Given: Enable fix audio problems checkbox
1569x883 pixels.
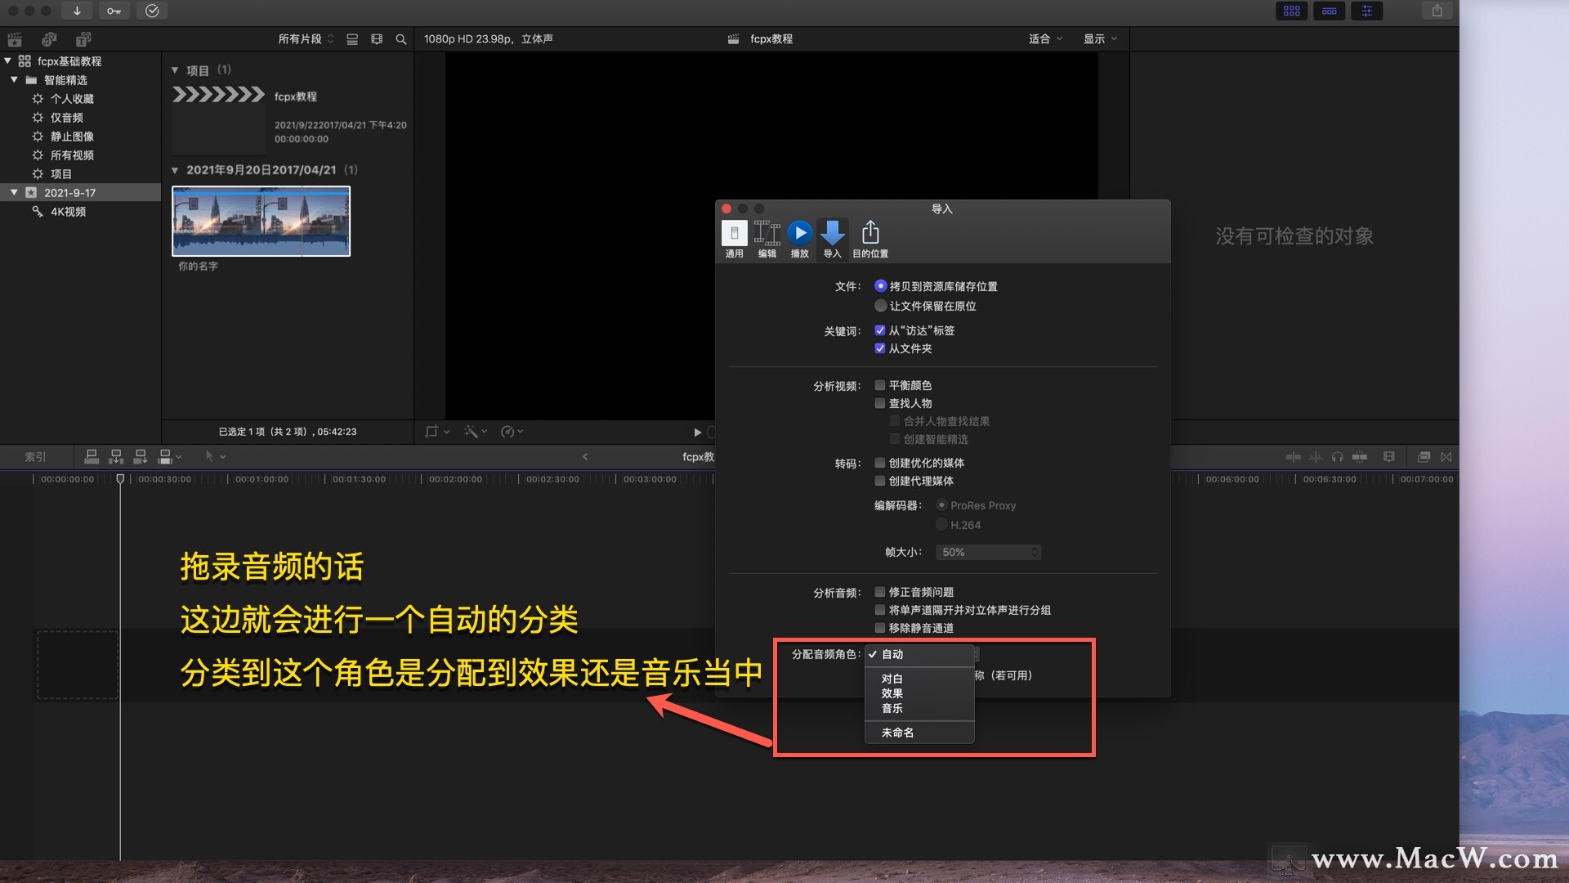Looking at the screenshot, I should pos(880,592).
